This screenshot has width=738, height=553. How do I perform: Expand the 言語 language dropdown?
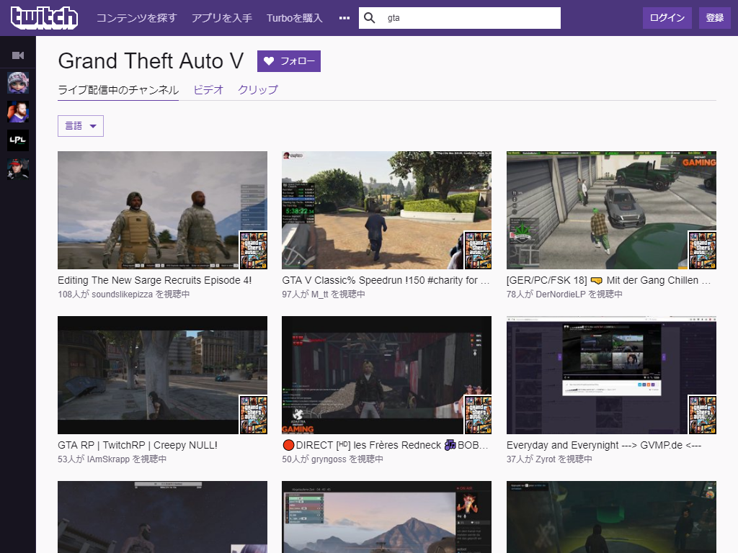point(81,126)
